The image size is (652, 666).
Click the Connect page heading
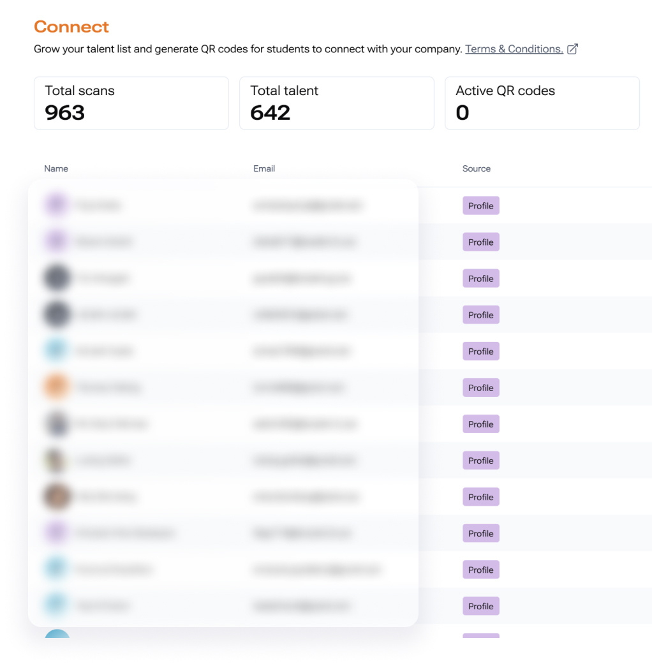71,27
